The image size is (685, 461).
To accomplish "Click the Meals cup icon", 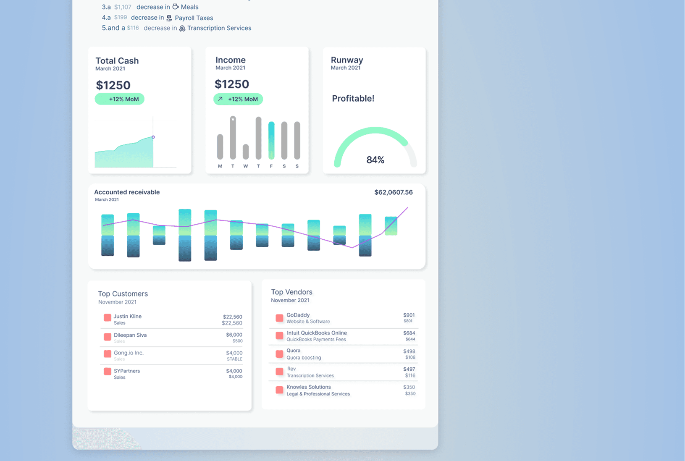I will point(176,7).
